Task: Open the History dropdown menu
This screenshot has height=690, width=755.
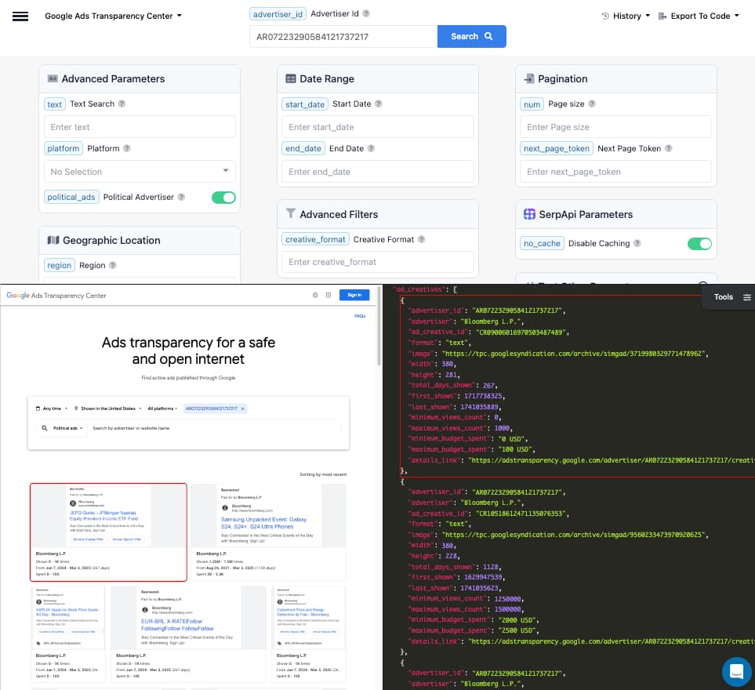Action: (626, 16)
